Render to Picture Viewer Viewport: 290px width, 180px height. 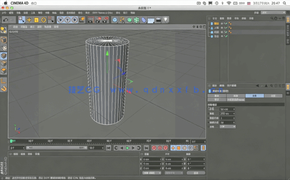98,20
